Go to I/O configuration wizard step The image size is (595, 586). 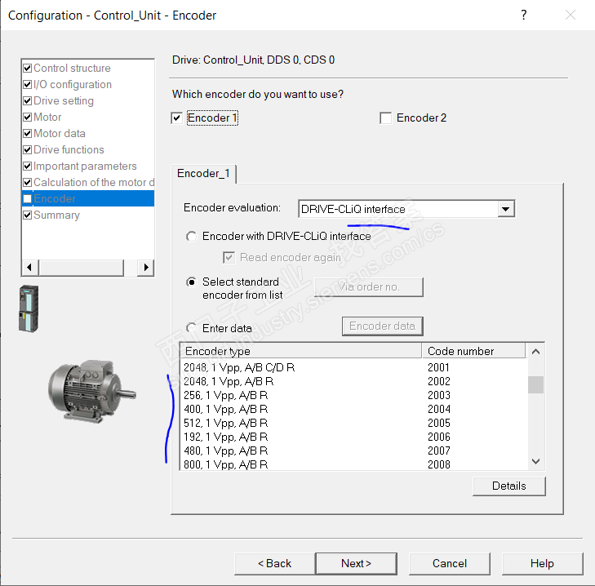point(73,84)
